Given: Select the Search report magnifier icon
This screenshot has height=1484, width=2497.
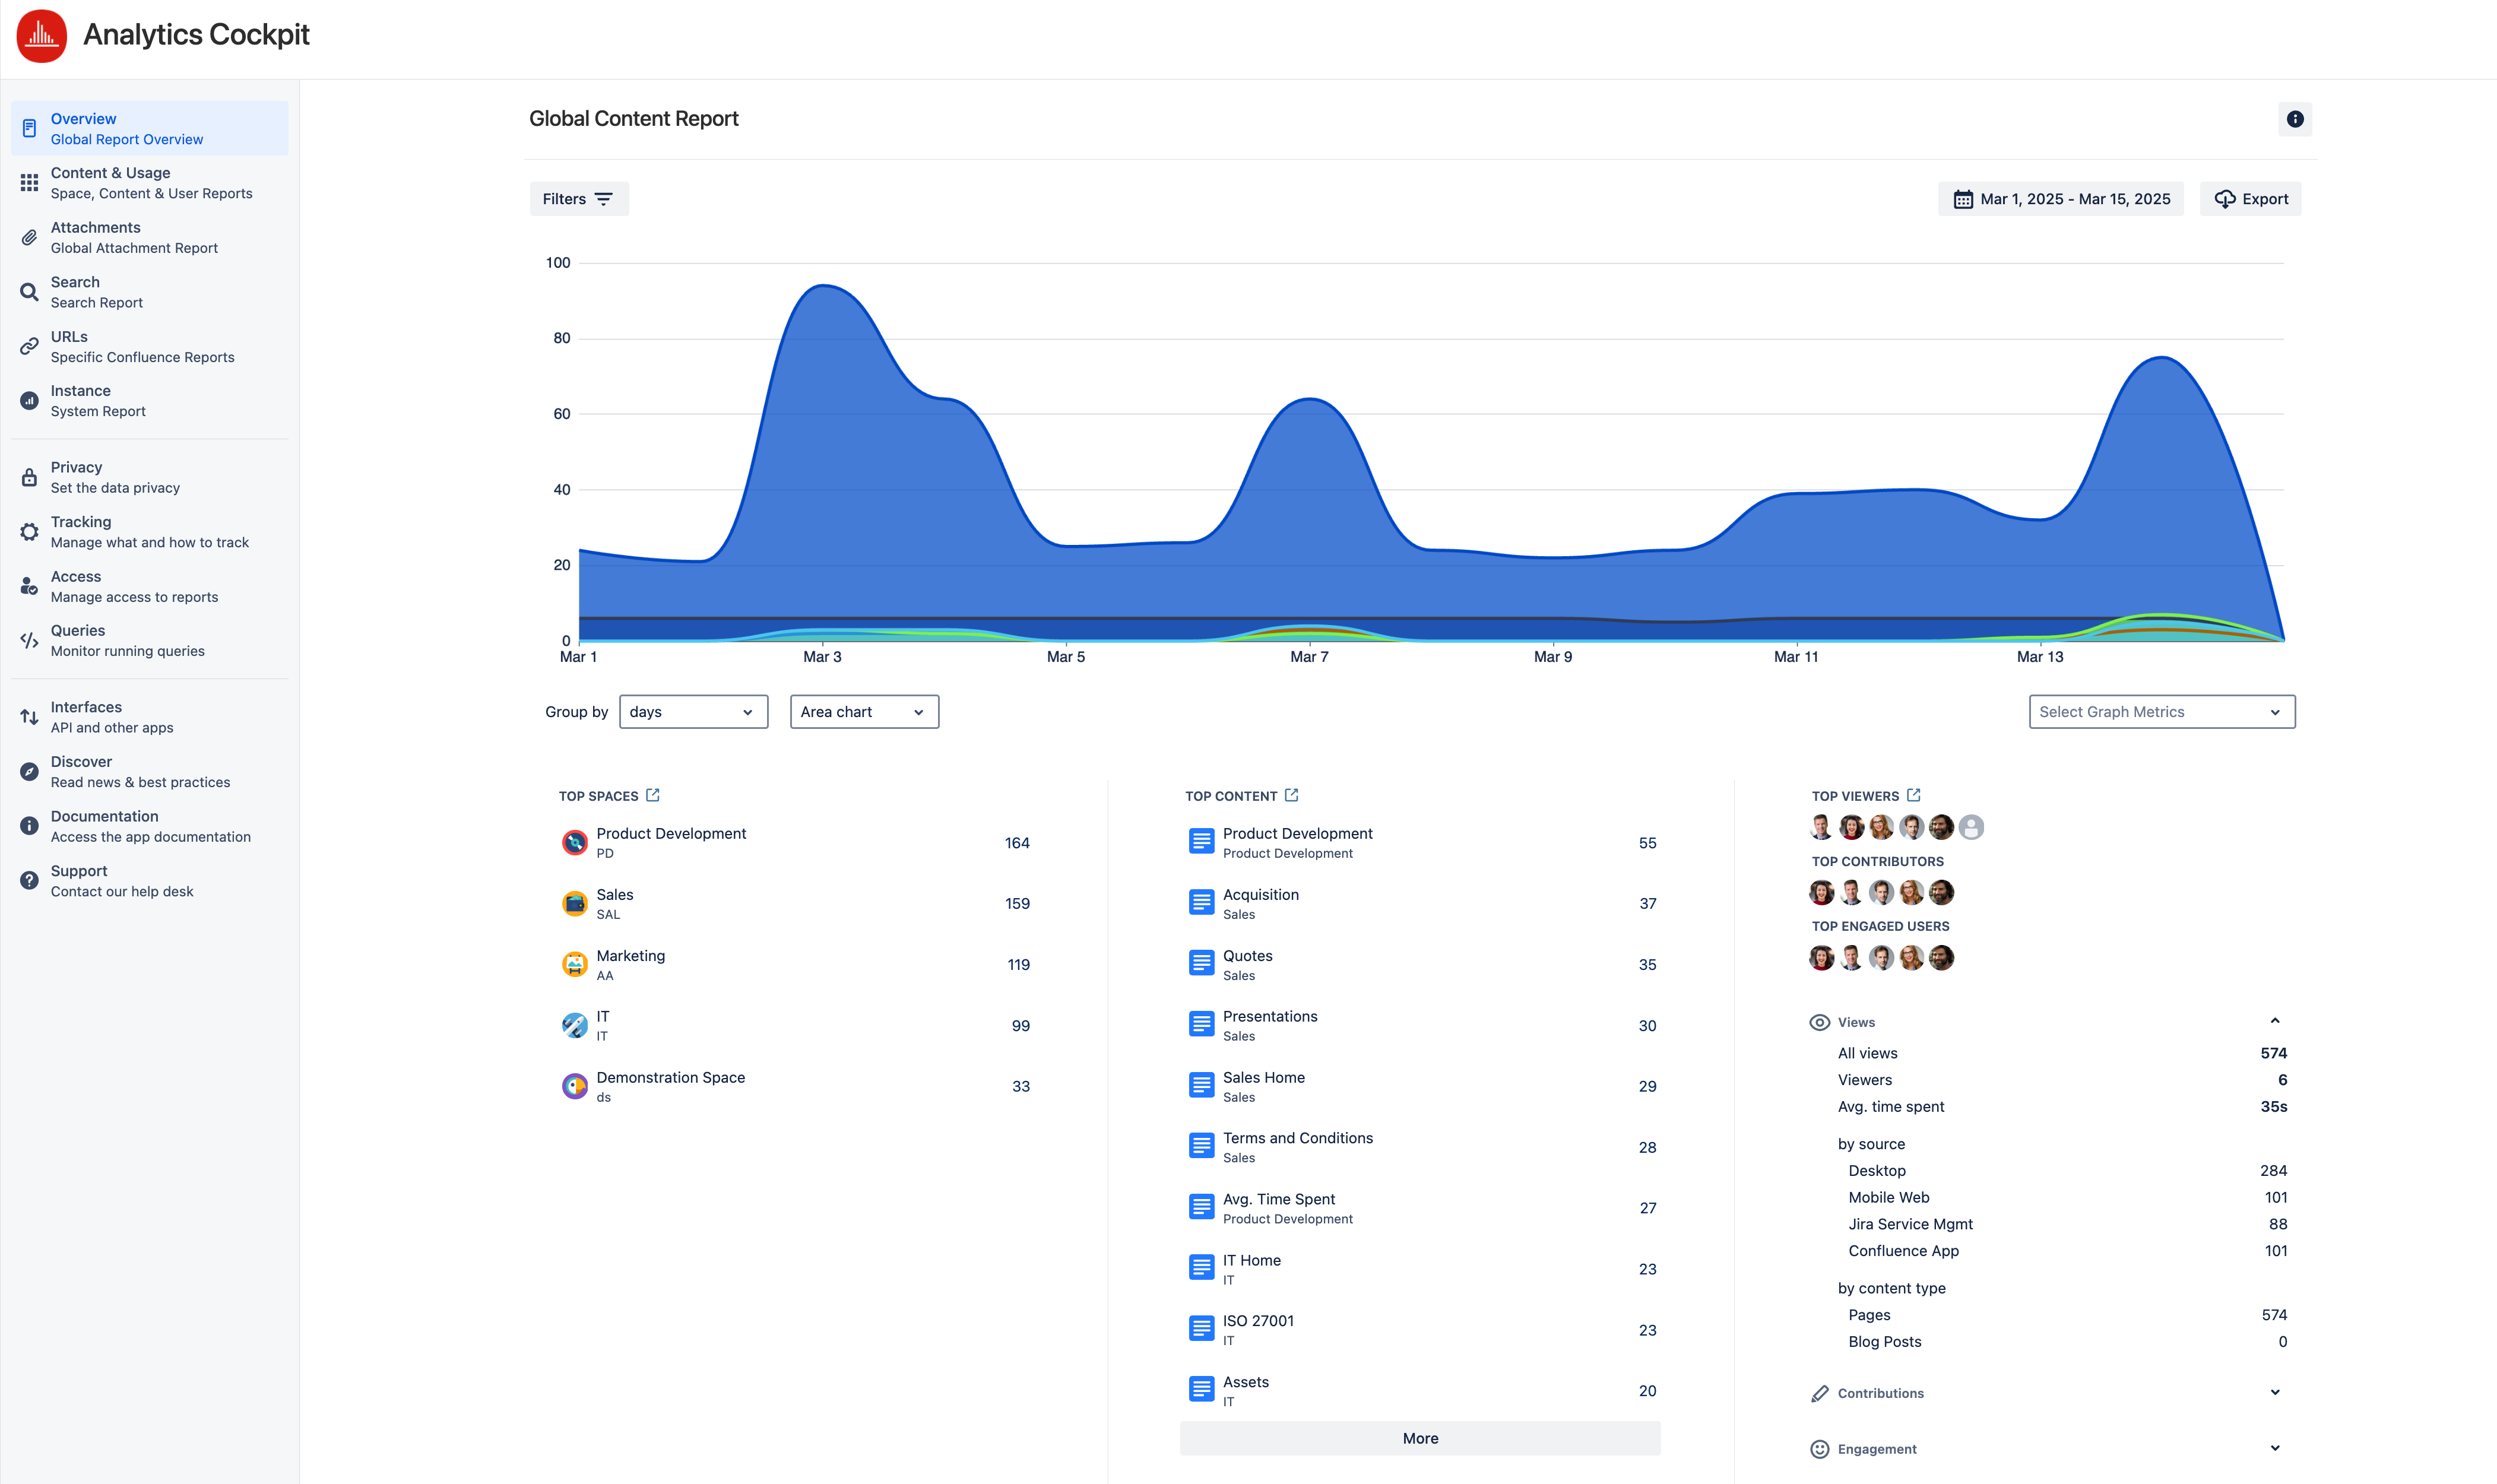Looking at the screenshot, I should click(x=29, y=291).
